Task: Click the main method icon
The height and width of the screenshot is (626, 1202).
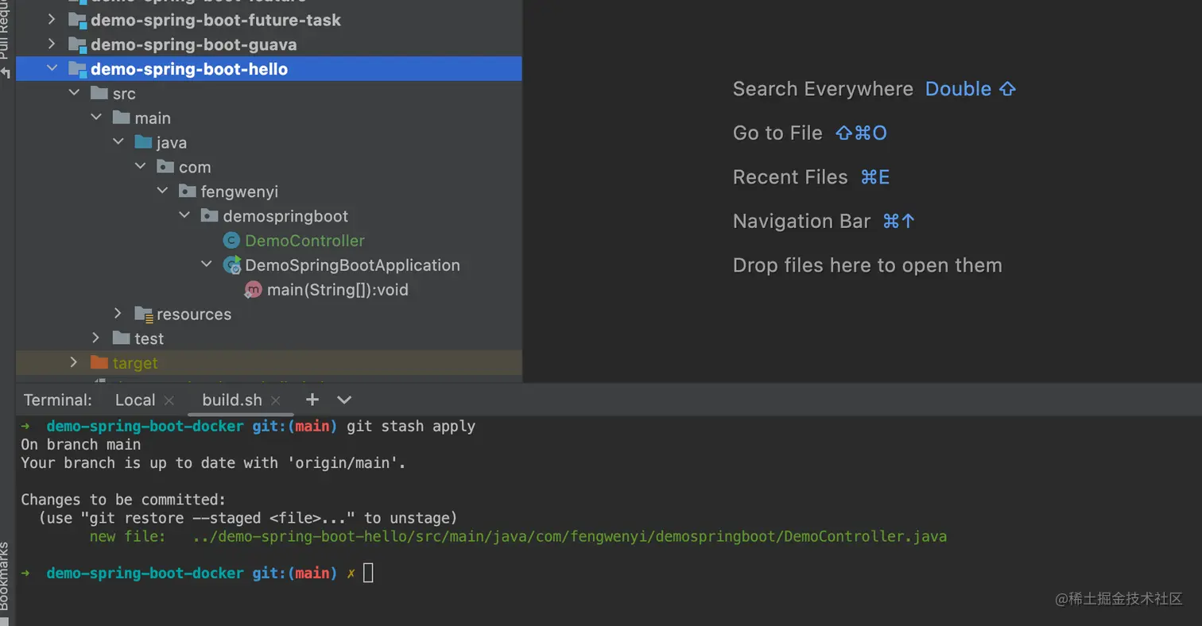Action: pyautogui.click(x=254, y=290)
